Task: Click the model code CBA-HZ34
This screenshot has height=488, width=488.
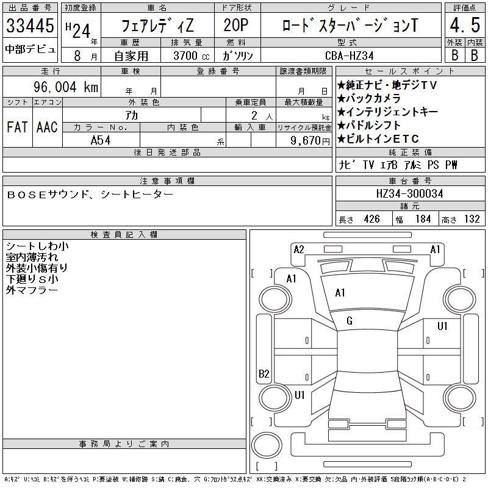Action: point(349,55)
